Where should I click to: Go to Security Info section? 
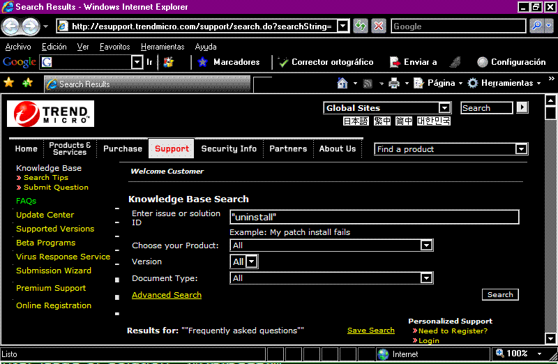(x=229, y=149)
